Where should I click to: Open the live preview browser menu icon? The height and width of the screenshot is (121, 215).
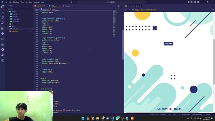(213, 10)
